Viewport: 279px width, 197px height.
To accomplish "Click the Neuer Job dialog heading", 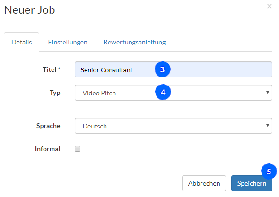I will [x=29, y=10].
